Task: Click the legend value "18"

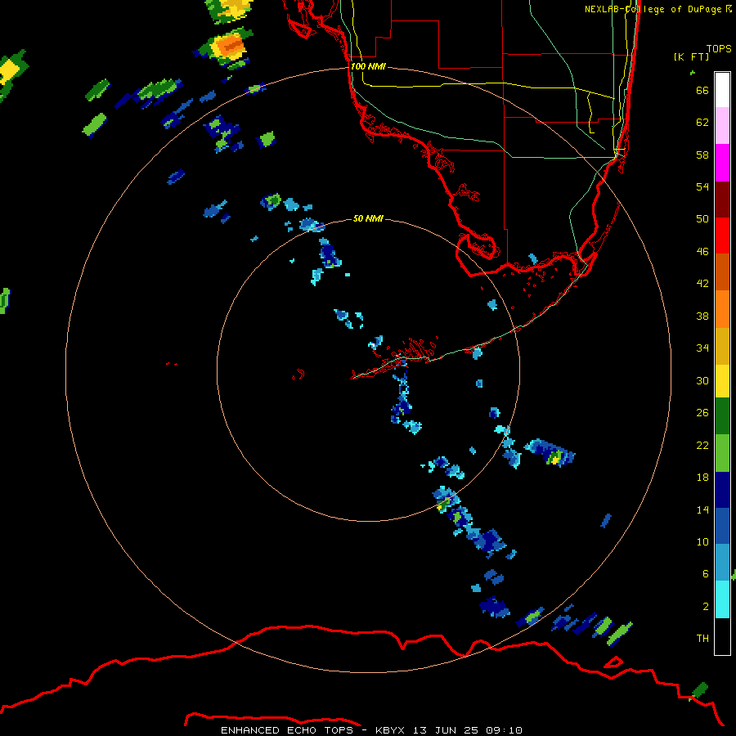Action: tap(702, 478)
